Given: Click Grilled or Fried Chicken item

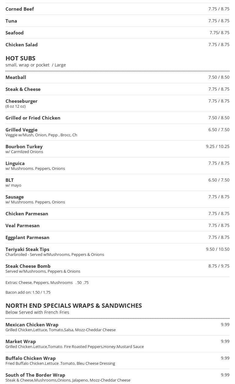Looking at the screenshot, I should click(33, 118).
